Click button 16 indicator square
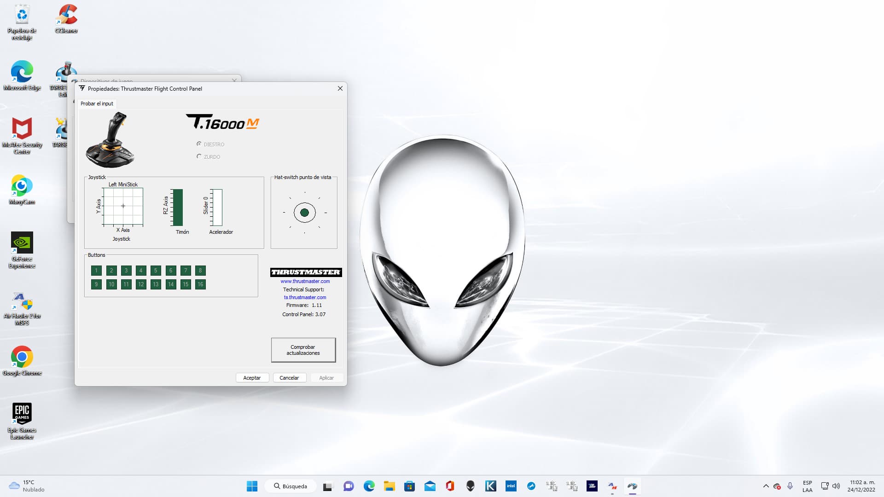Screen dimensions: 884x497 click(x=200, y=284)
